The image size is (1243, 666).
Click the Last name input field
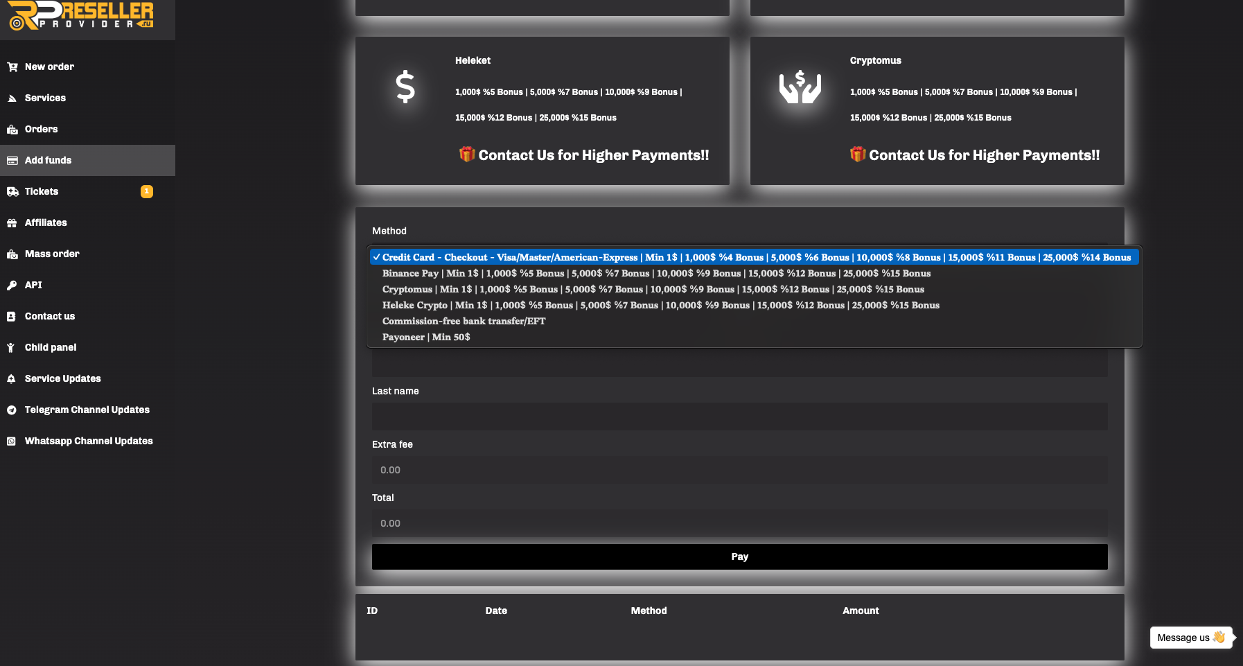[x=739, y=417]
